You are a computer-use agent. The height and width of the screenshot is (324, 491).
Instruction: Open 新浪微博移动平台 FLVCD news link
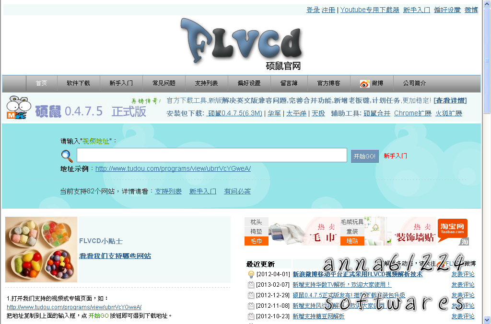[358, 274]
